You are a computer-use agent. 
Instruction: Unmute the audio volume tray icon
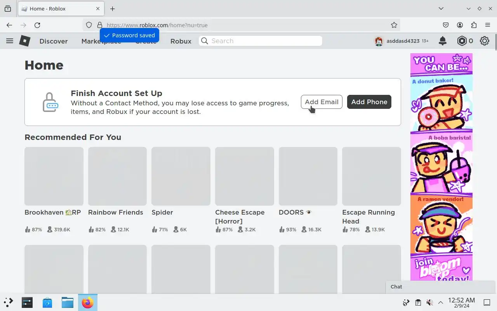click(429, 302)
